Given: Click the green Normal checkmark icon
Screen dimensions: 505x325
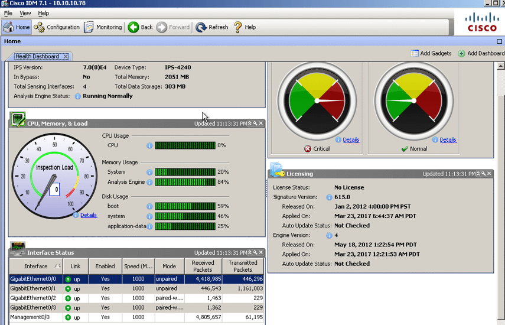Looking at the screenshot, I should tap(405, 149).
